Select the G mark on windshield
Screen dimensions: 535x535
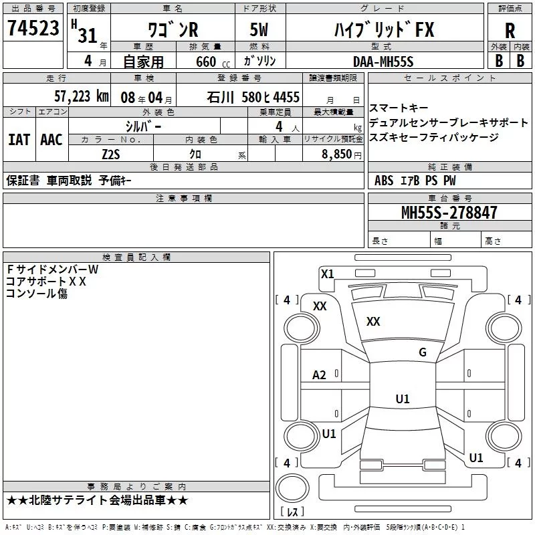coord(423,352)
